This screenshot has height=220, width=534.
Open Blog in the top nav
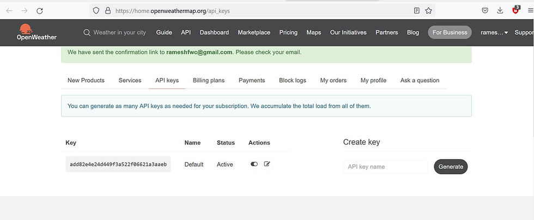point(413,32)
